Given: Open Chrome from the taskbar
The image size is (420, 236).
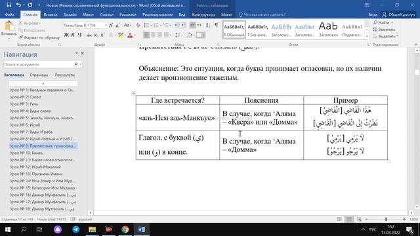Looking at the screenshot, I should [x=125, y=229].
